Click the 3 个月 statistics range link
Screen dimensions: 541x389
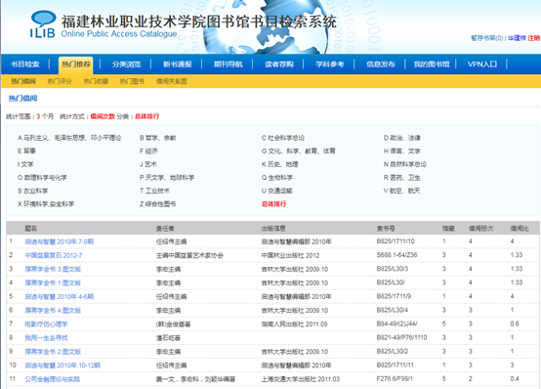(45, 116)
